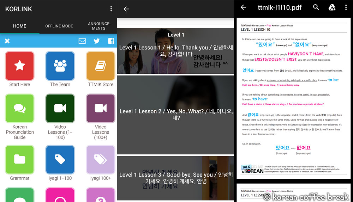Click the 'Start Here' label
353x202 pixels.
tap(19, 85)
